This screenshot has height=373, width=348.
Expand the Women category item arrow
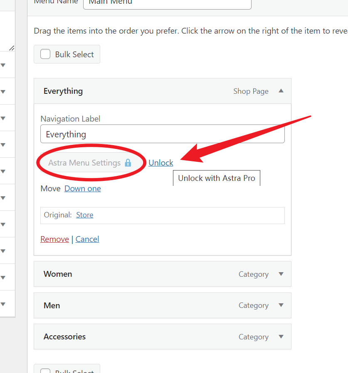tap(281, 274)
